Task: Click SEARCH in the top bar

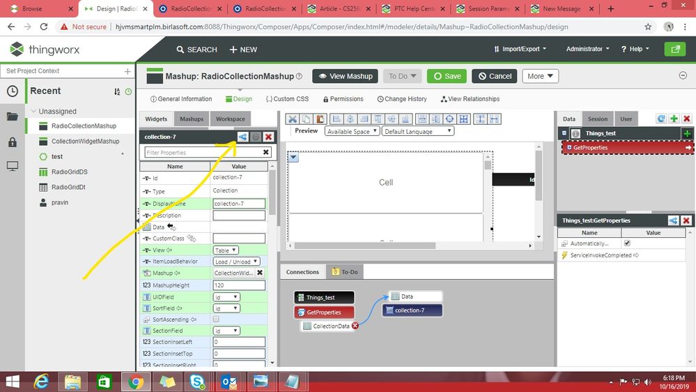Action: click(x=196, y=50)
